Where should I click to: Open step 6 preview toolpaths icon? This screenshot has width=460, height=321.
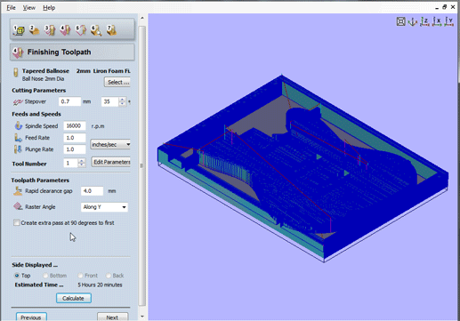click(x=96, y=30)
